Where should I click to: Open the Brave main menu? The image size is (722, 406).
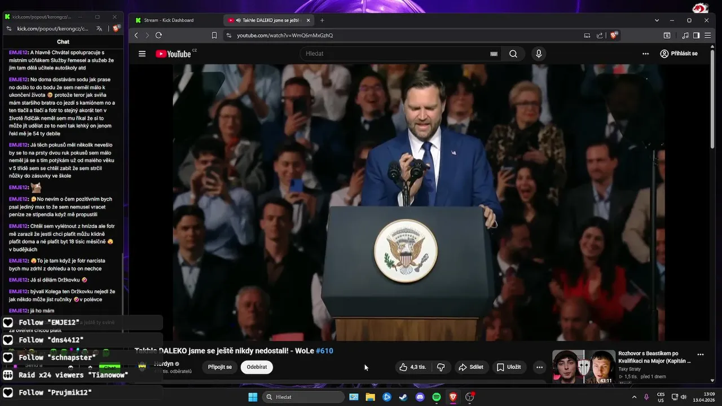708,35
